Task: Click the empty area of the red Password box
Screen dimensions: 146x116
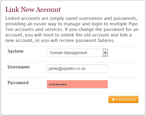Action: coord(87,84)
